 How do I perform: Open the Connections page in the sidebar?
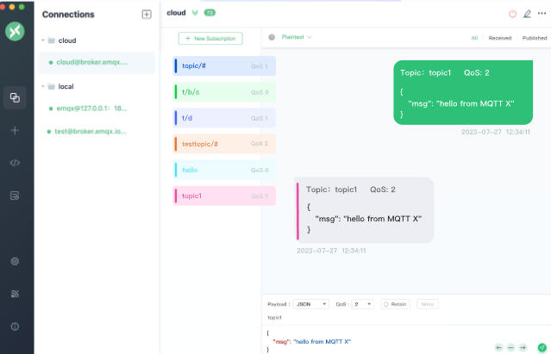pos(15,97)
